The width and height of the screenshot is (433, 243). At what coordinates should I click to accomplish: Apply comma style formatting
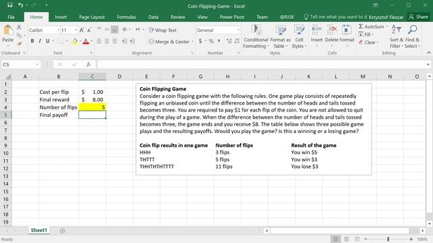pyautogui.click(x=219, y=41)
